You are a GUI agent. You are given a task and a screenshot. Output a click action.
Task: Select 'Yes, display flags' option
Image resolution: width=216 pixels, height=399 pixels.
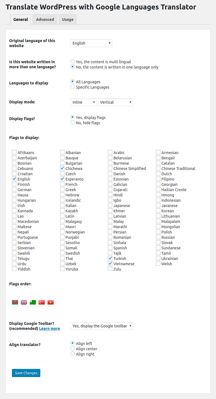tap(73, 117)
